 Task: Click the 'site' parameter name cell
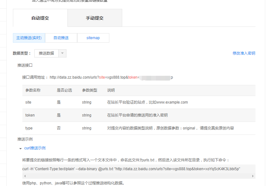tap(28, 102)
